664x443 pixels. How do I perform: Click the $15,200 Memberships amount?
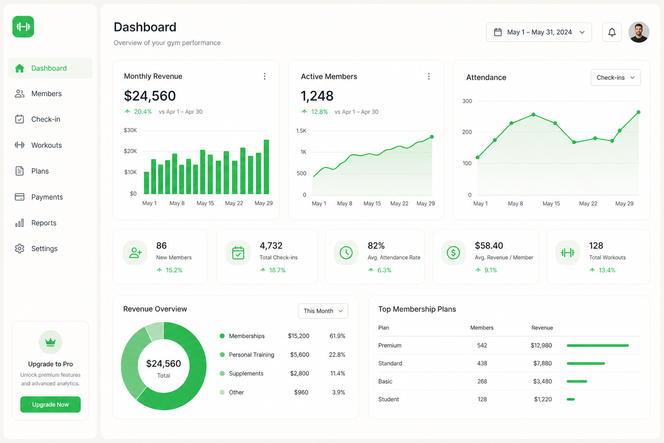pos(299,336)
